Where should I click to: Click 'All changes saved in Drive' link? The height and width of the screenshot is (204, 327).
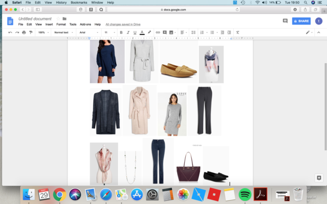[123, 24]
